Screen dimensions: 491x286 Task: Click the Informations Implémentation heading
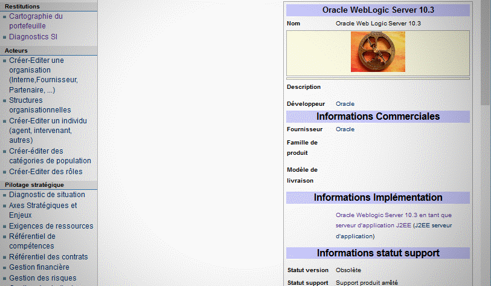click(x=378, y=198)
